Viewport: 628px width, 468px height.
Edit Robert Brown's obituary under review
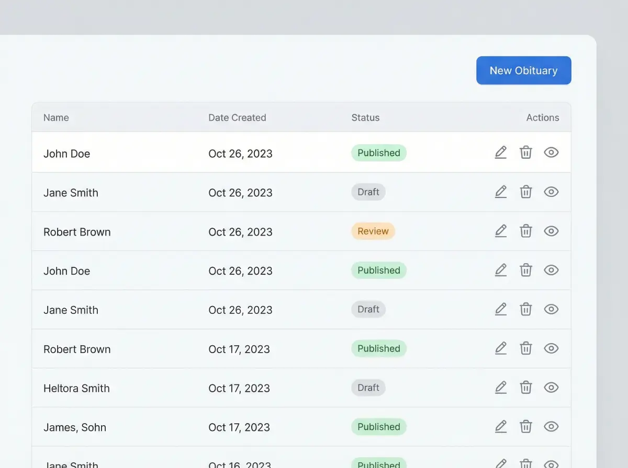coord(500,231)
